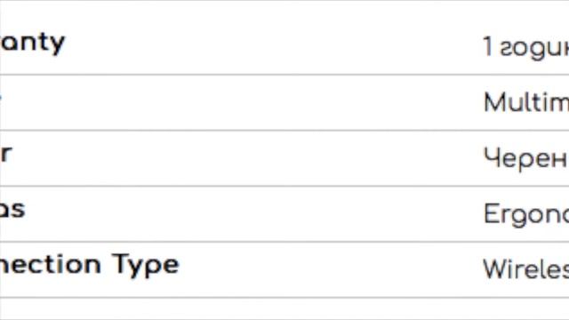Select the '1 година' warranty value
This screenshot has height=320, width=569.
point(526,47)
